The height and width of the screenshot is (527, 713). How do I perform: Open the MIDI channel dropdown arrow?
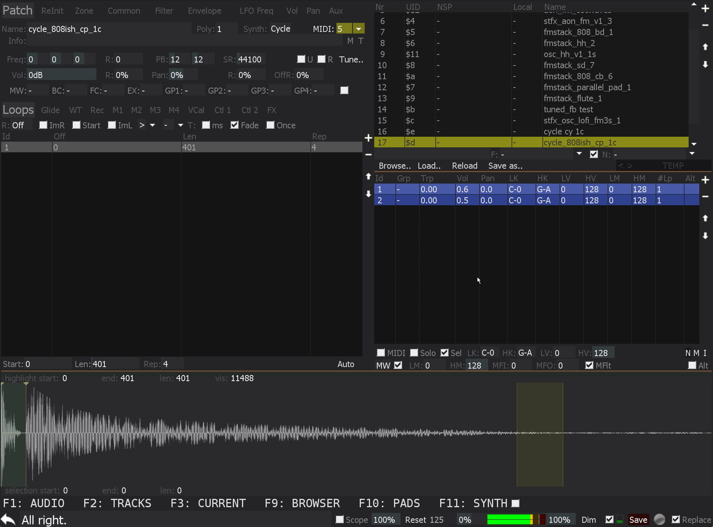coord(358,29)
